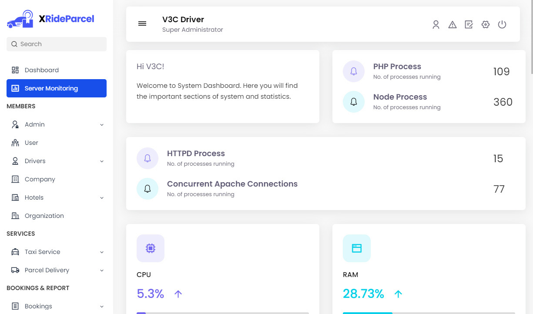Open the warning alerts triangle icon
Viewport: 533px width, 314px height.
pyautogui.click(x=453, y=25)
